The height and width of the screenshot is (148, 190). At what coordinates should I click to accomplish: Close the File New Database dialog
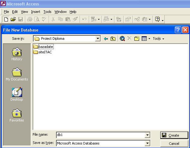click(x=185, y=30)
